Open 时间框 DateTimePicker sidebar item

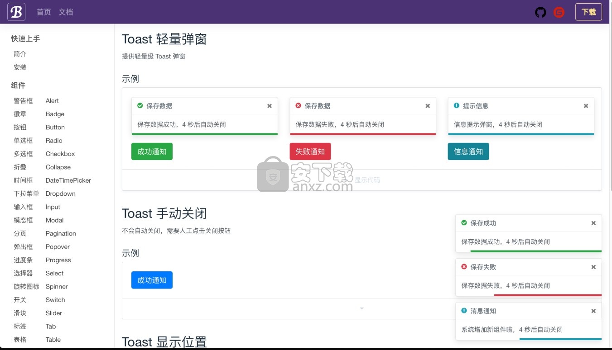click(x=53, y=180)
